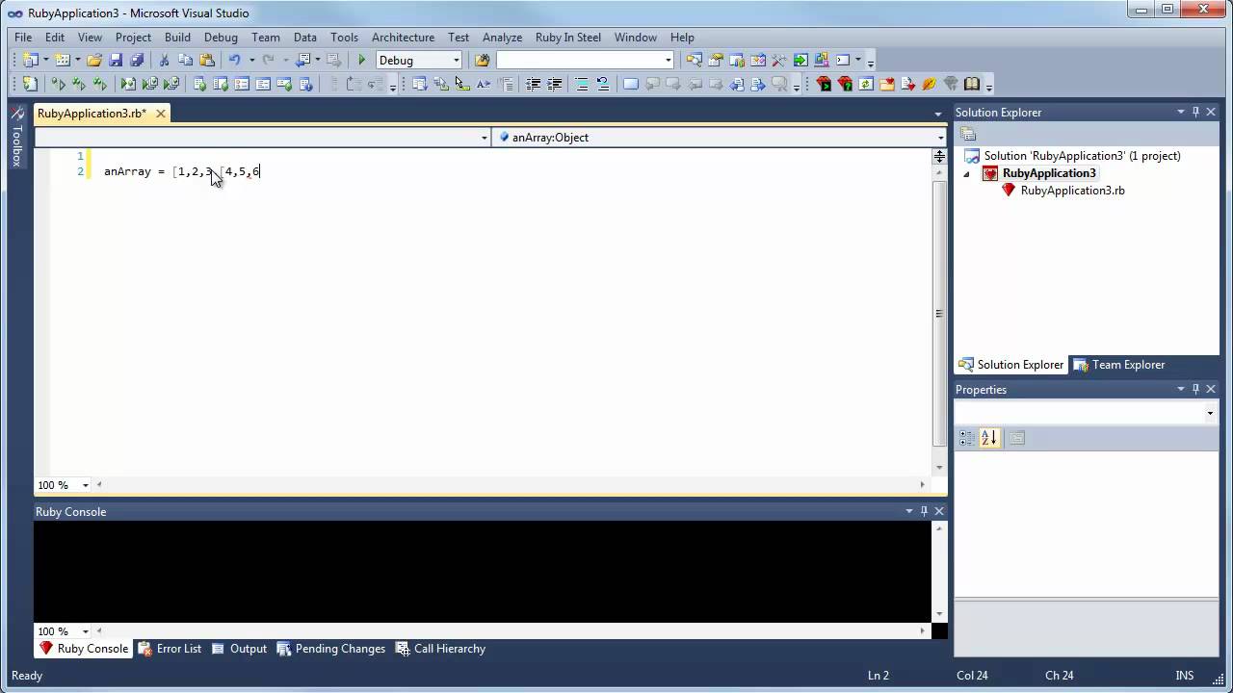Open the Command Window toolbar icon
Viewport: 1233px width, 693px height.
pyautogui.click(x=843, y=60)
